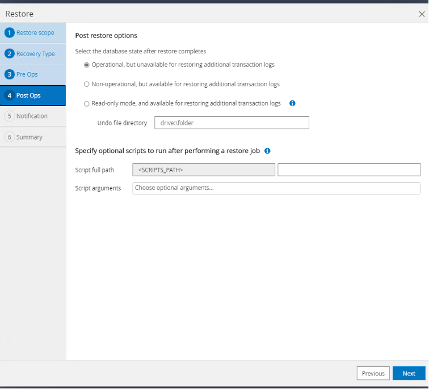
Task: Click info icon beside Read-only mode option
Action: coord(292,104)
